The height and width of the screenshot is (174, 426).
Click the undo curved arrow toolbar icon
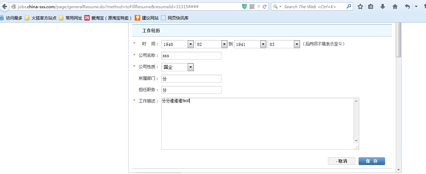coord(407,7)
